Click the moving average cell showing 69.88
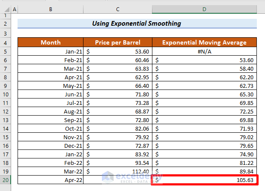The height and width of the screenshot is (191, 265). click(204, 120)
